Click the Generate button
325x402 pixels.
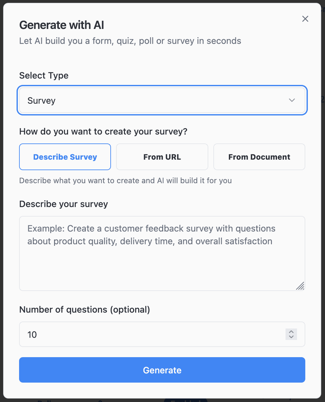(x=162, y=370)
